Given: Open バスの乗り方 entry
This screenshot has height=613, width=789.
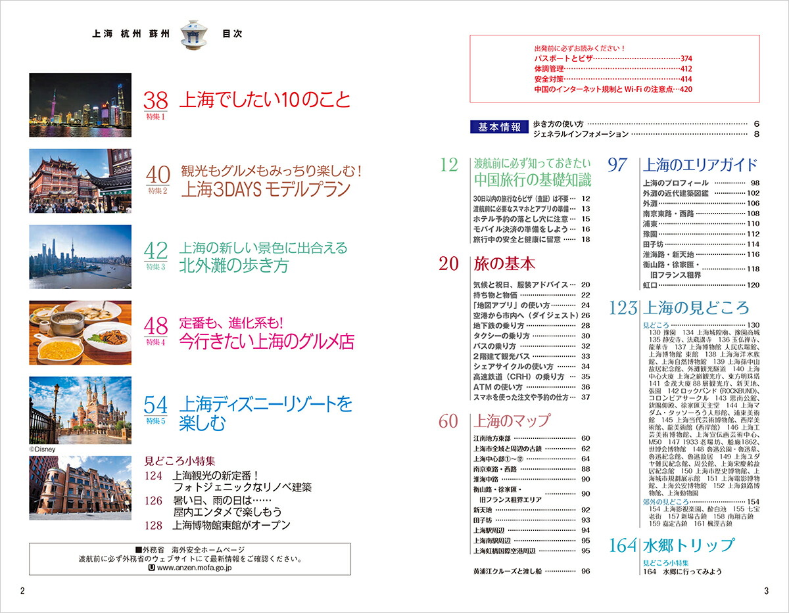Looking at the screenshot, I should coord(531,346).
